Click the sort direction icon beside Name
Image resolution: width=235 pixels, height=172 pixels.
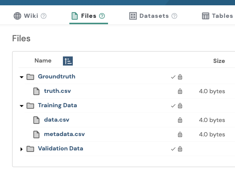pyautogui.click(x=68, y=61)
